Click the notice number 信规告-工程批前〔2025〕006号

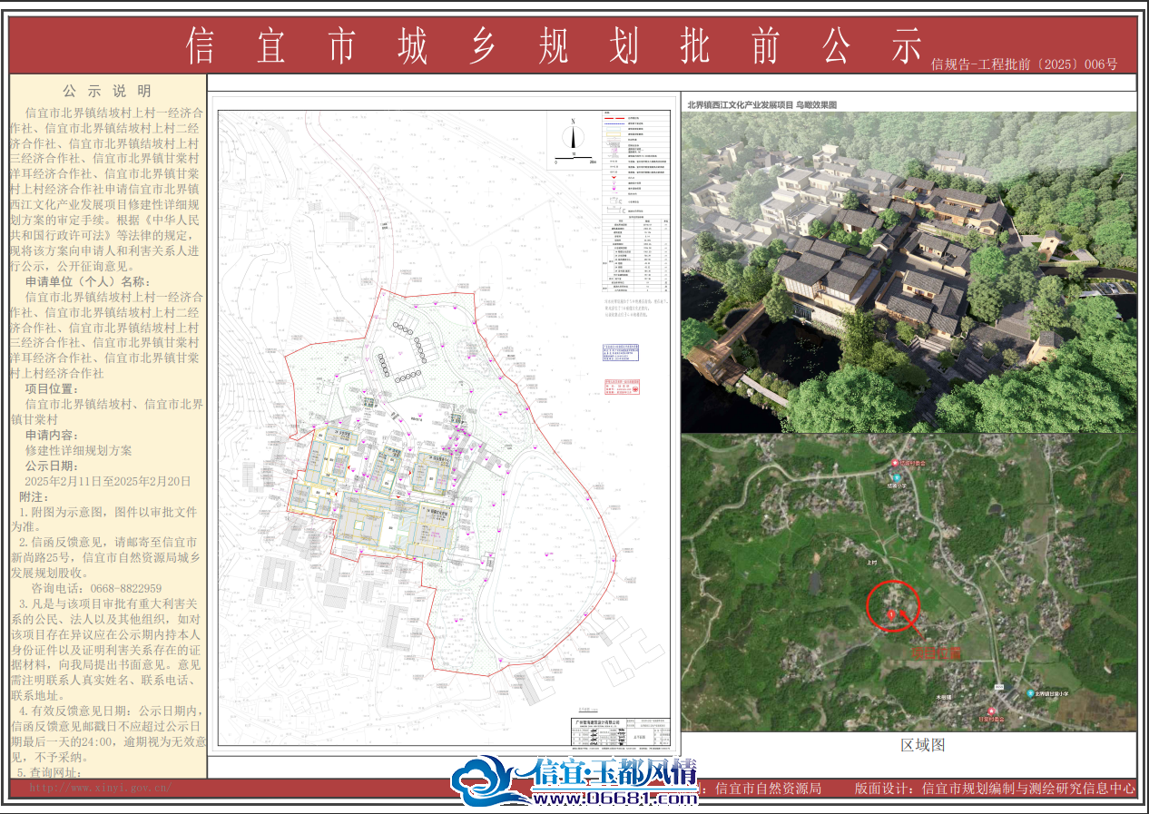1025,64
